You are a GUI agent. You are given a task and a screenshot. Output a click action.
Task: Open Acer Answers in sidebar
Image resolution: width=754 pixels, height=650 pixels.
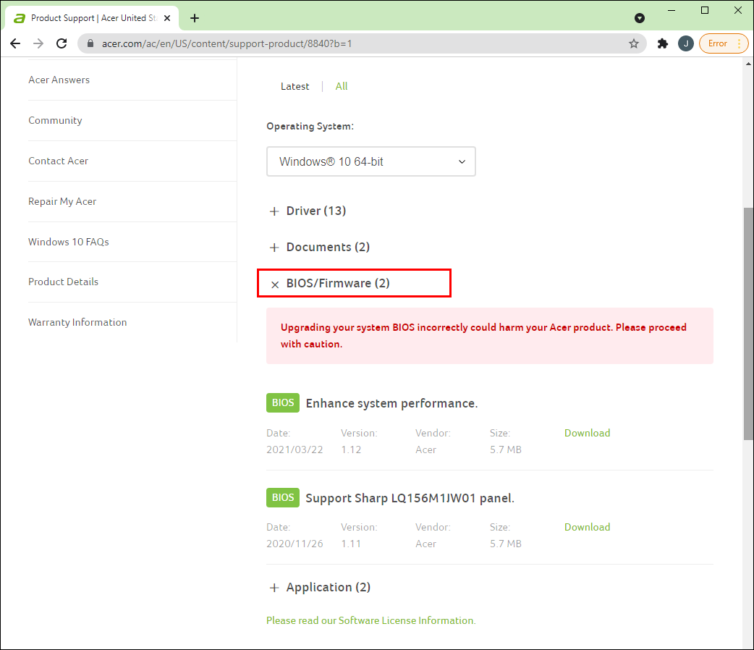coord(59,80)
